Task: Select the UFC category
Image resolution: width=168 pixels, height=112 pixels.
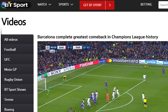Action: click(x=17, y=59)
